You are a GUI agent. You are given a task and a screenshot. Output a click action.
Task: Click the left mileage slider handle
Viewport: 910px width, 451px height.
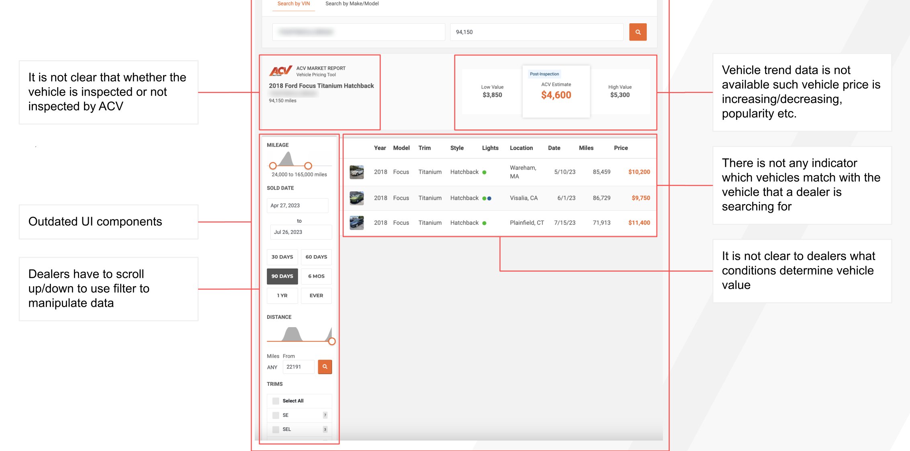273,166
